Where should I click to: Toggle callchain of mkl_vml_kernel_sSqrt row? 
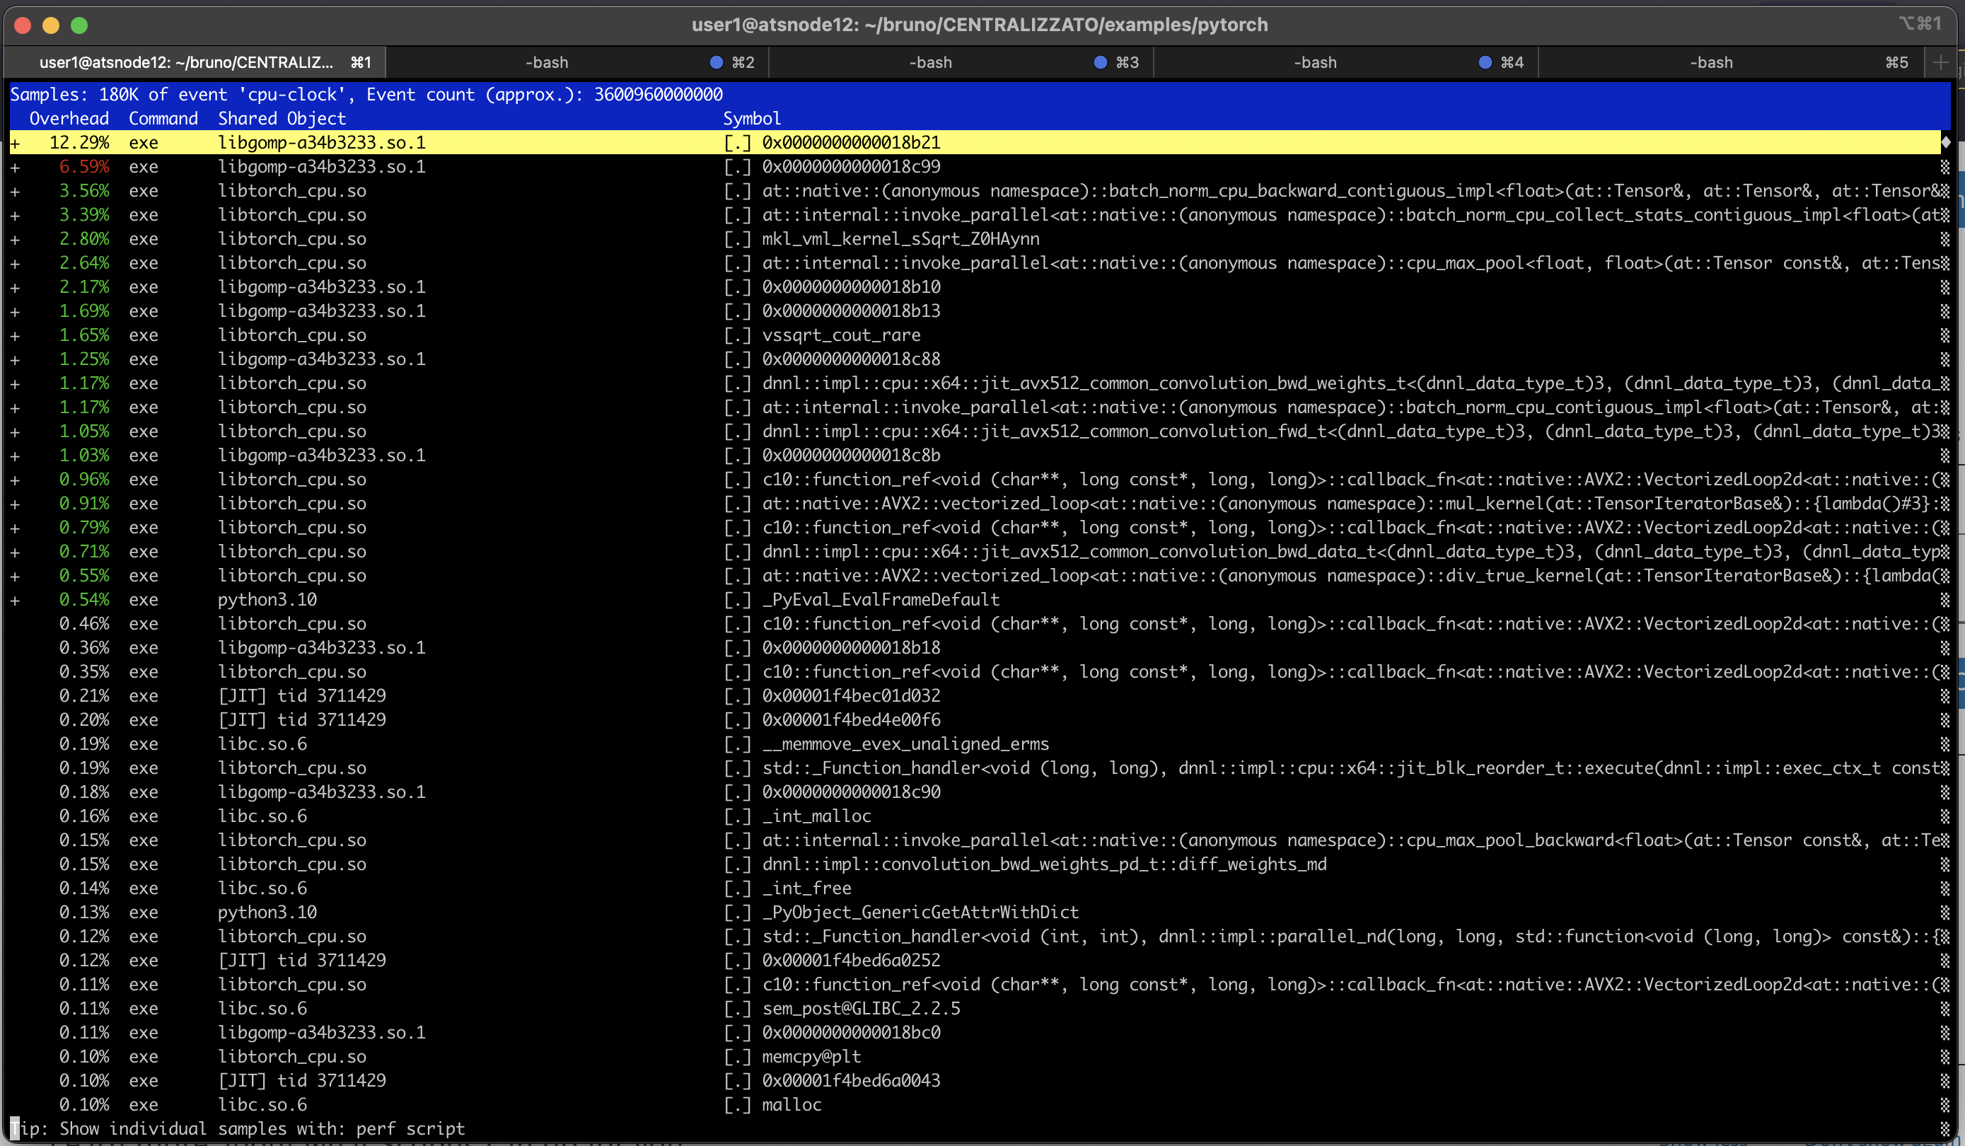click(x=16, y=238)
